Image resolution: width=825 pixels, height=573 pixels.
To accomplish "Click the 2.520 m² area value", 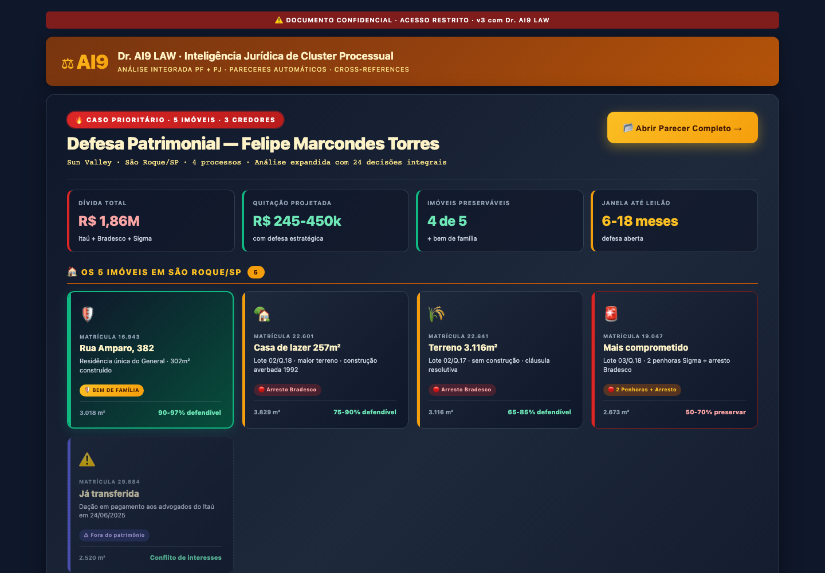I will [92, 558].
